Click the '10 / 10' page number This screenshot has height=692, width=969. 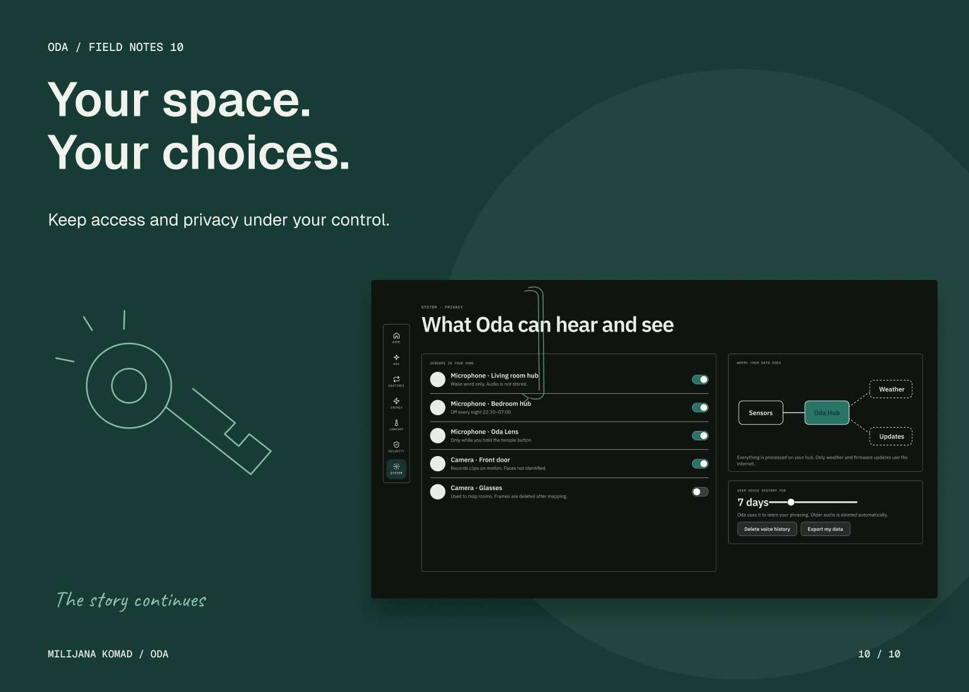tap(879, 654)
